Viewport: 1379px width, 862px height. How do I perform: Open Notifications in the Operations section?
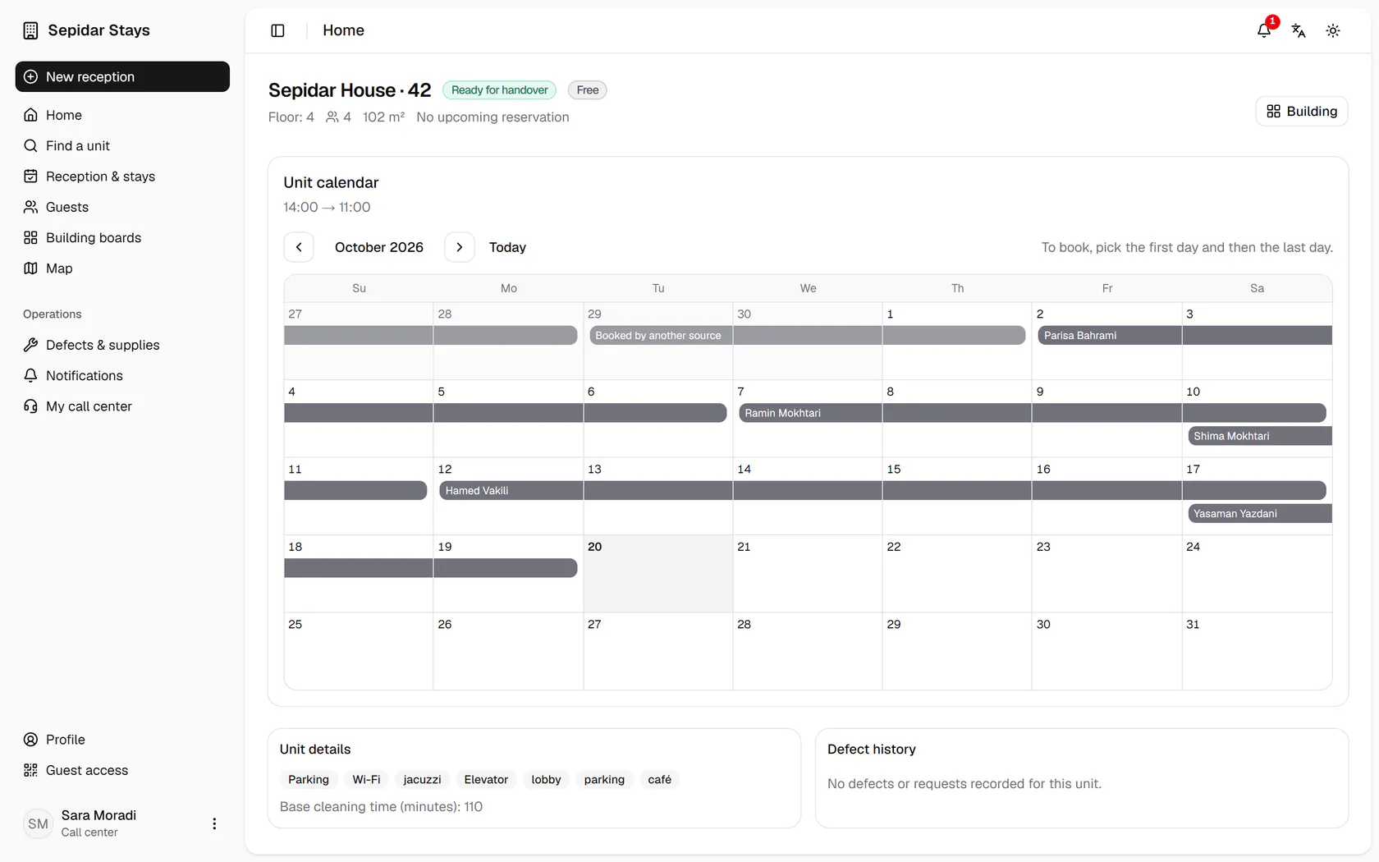pos(122,375)
